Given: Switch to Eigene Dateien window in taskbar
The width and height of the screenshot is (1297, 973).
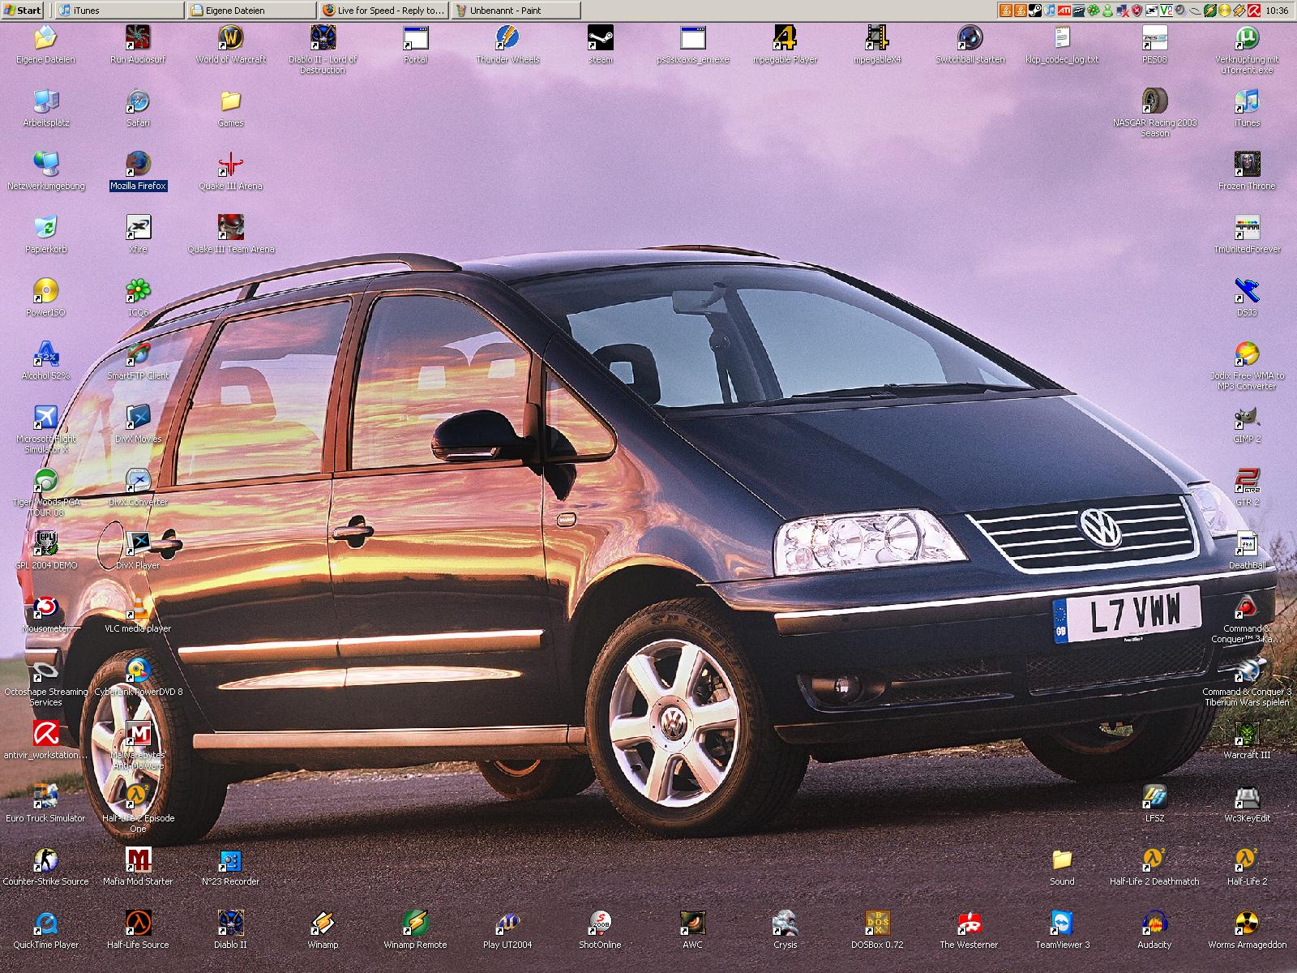Looking at the screenshot, I should [251, 11].
